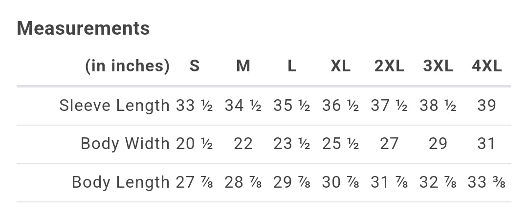This screenshot has height=217, width=528.
Task: Click the "(in inches)" unit label
Action: pos(127,66)
